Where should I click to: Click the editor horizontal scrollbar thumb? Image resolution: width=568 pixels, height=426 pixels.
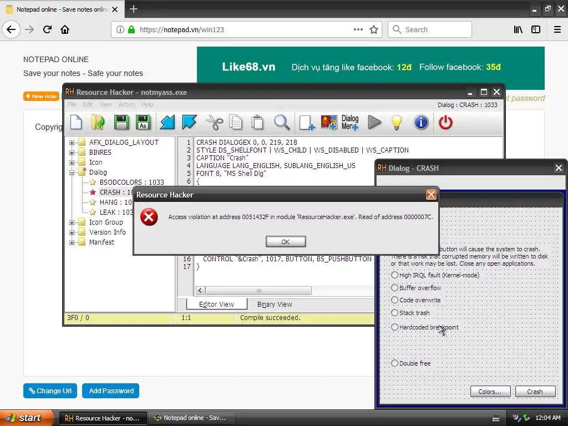click(258, 291)
